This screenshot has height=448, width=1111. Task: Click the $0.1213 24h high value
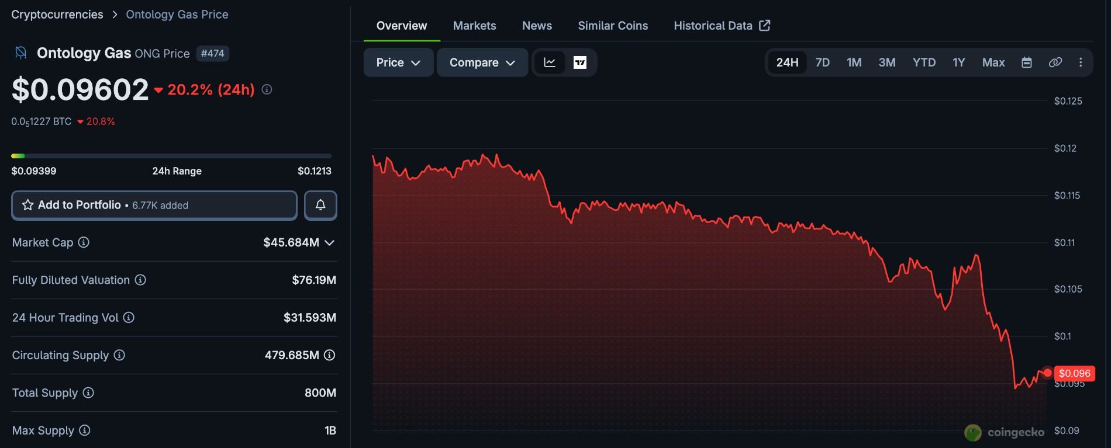pyautogui.click(x=315, y=171)
